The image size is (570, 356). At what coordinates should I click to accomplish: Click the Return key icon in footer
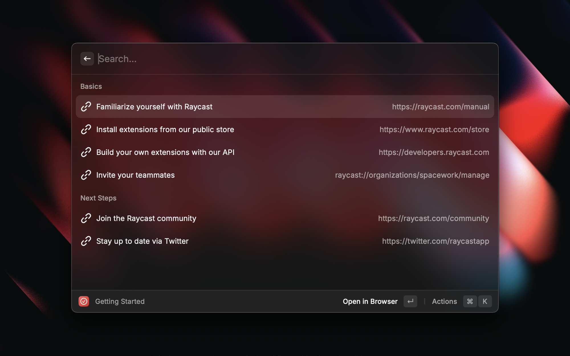(x=410, y=301)
